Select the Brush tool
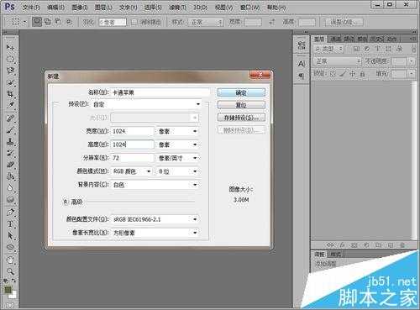This screenshot has height=310, width=420. [x=10, y=130]
